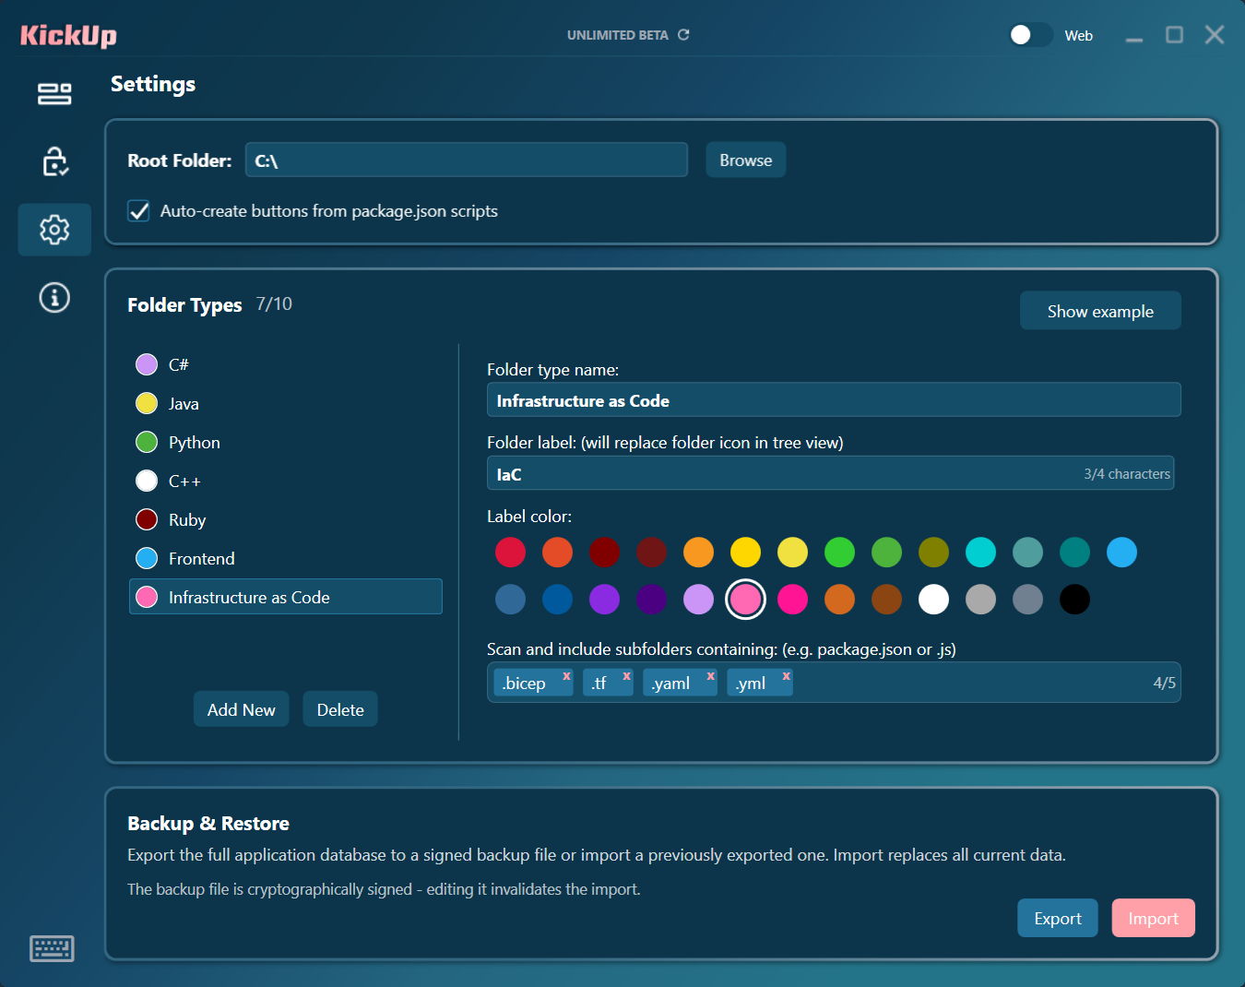
Task: Toggle the Web switch
Action: pyautogui.click(x=1030, y=35)
